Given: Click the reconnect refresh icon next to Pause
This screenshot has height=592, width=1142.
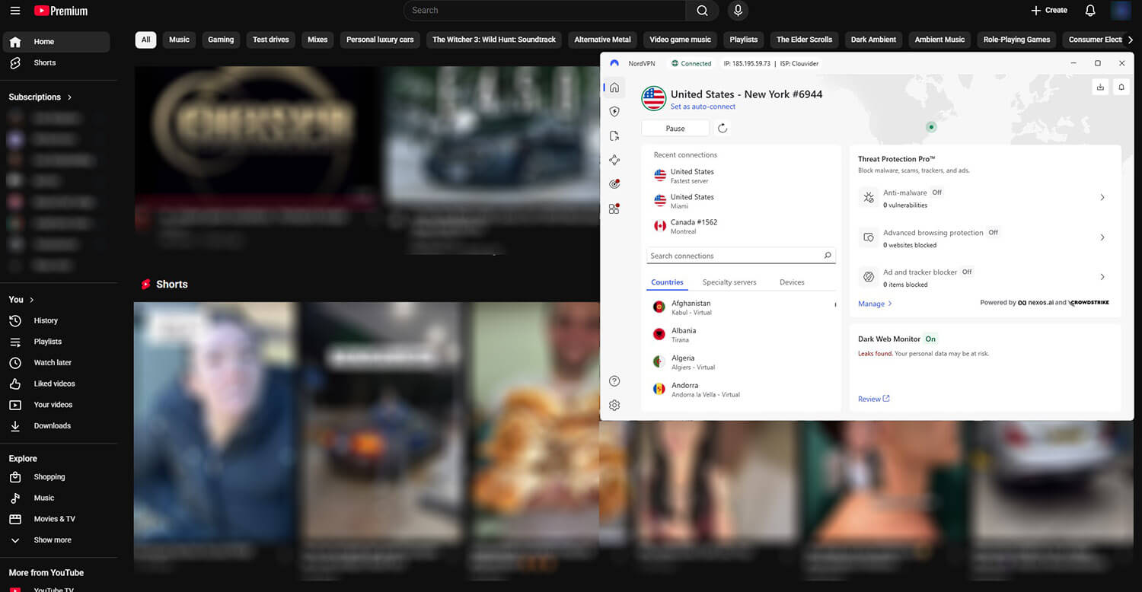Looking at the screenshot, I should pos(723,129).
